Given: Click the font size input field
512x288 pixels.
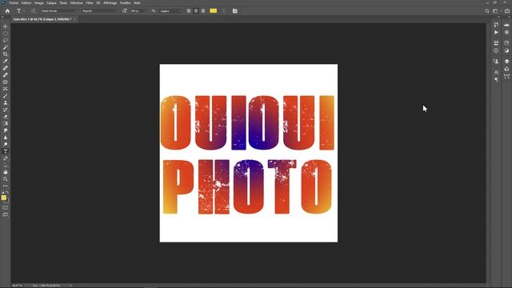Looking at the screenshot, I should coord(137,10).
